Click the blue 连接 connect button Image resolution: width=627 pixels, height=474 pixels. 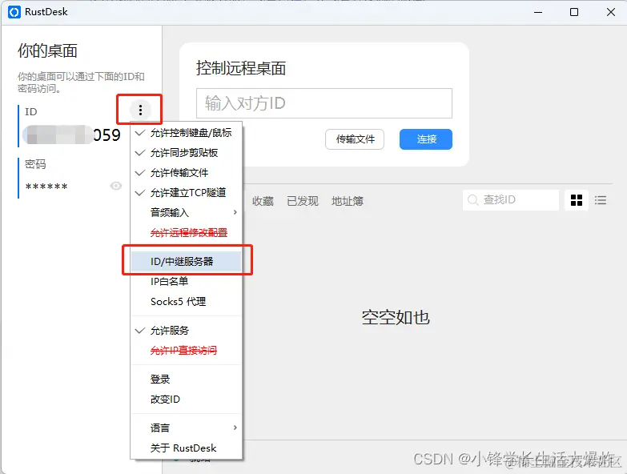tap(426, 139)
